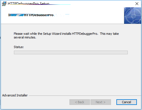
Task: Click the Advanced Installer label
Action: (15, 95)
